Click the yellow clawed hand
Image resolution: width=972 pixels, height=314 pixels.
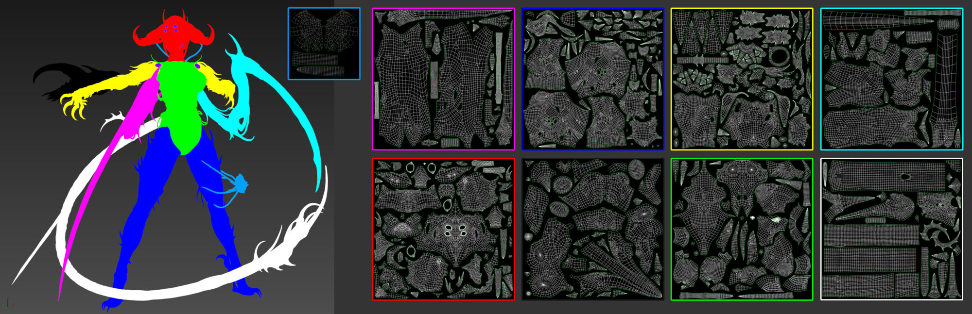pos(75,106)
